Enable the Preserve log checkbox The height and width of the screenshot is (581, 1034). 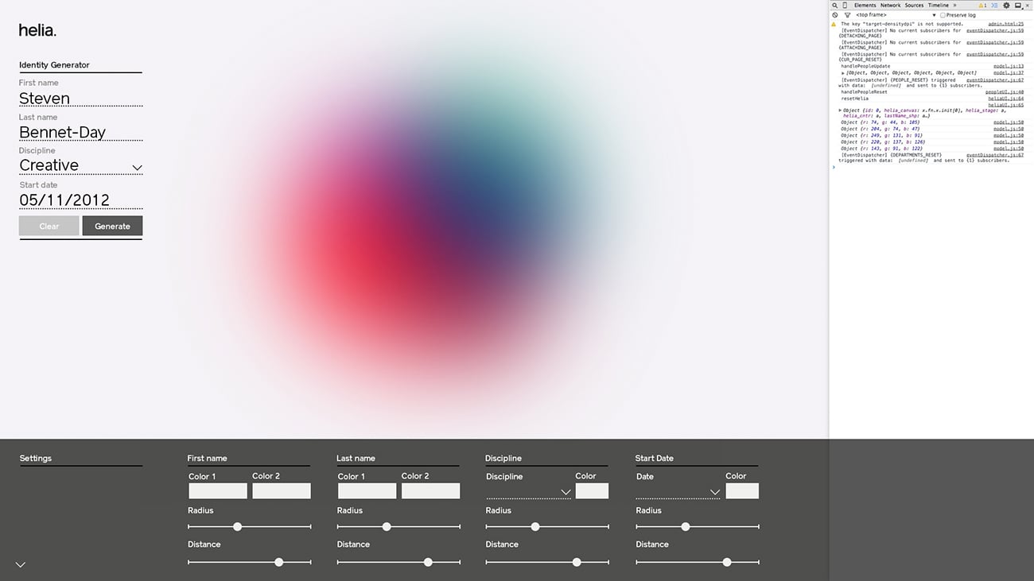tap(943, 15)
